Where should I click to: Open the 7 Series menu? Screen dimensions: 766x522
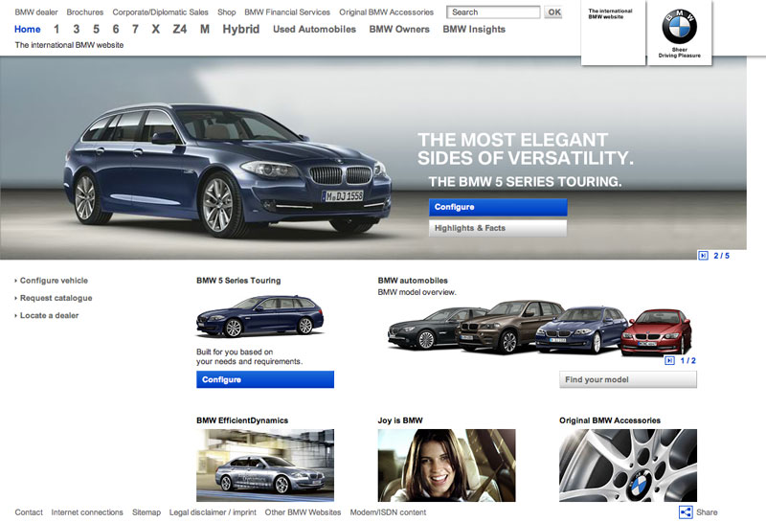click(135, 30)
